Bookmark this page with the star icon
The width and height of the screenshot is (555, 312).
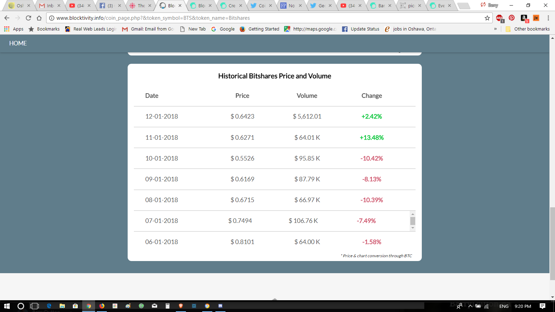pyautogui.click(x=487, y=18)
